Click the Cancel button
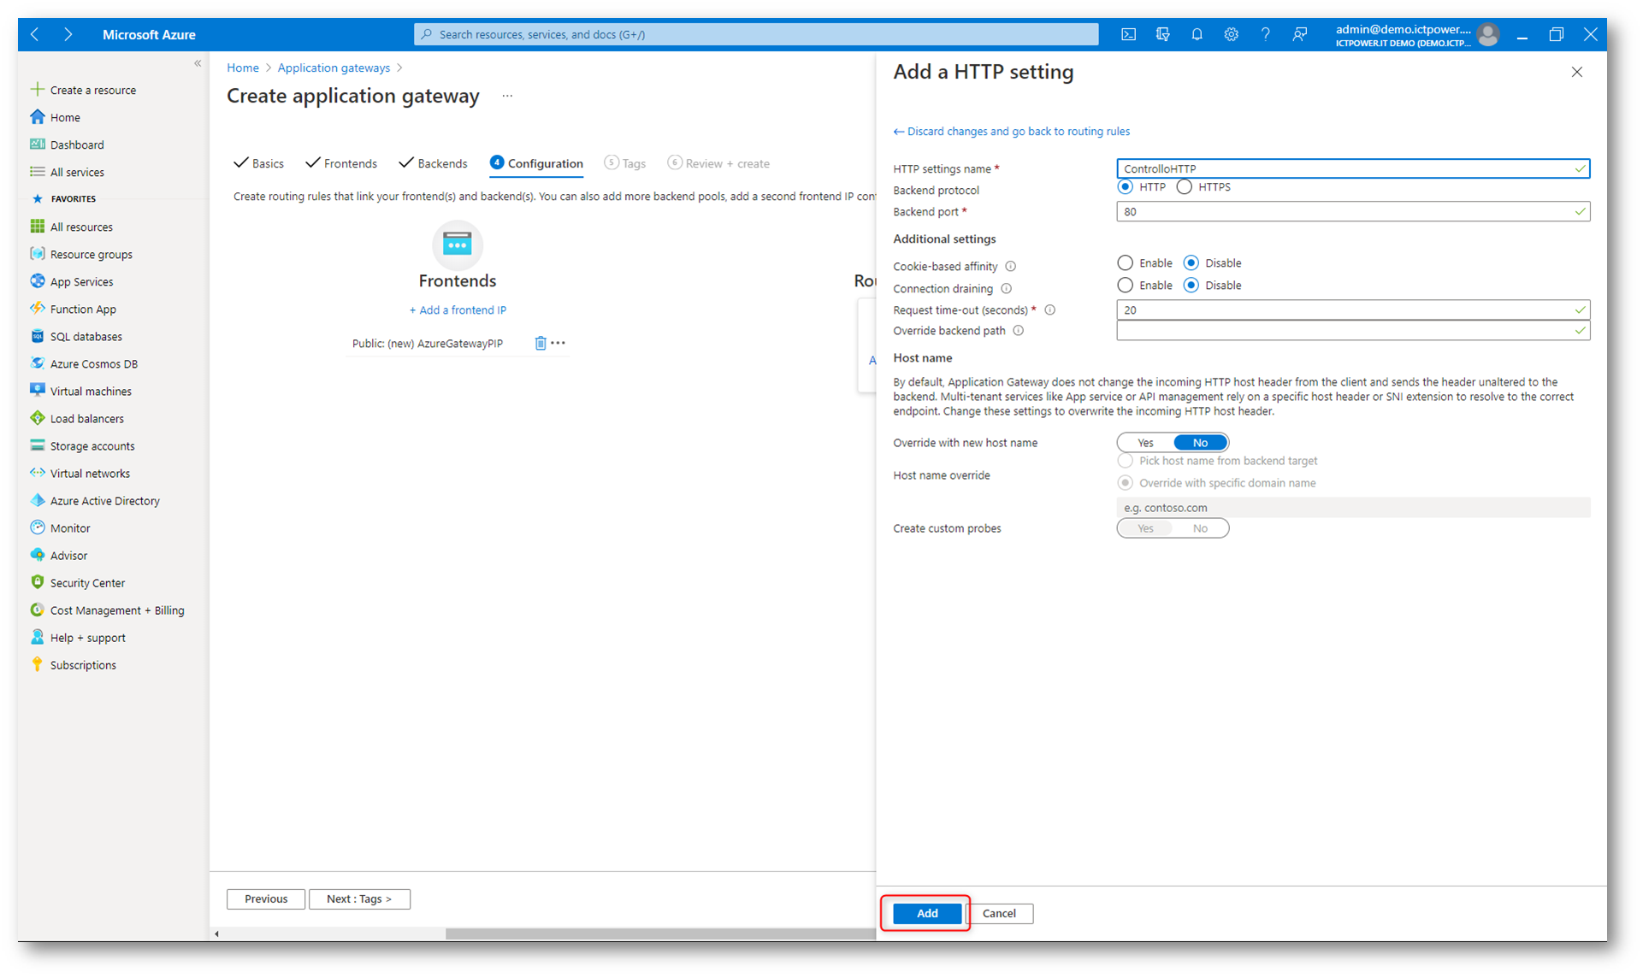This screenshot has height=978, width=1643. coord(999,913)
